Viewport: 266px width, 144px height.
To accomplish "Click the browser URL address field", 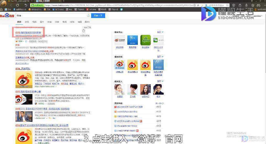I will (x=119, y=5).
